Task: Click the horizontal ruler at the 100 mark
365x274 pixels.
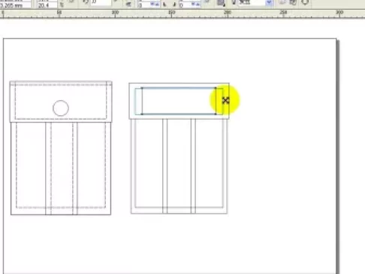Action: tap(115, 14)
